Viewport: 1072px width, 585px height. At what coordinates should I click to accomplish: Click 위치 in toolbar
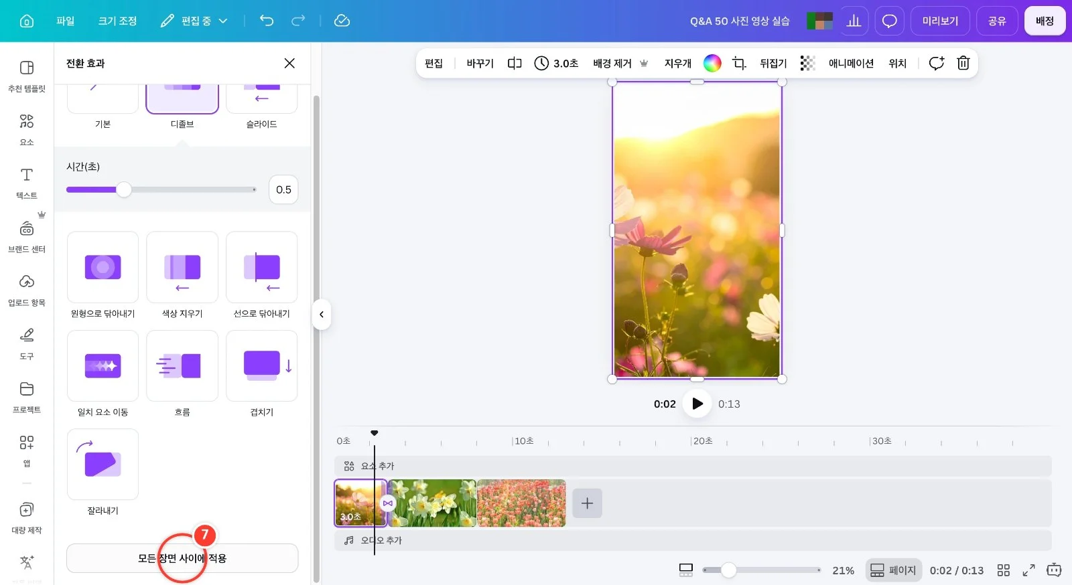pyautogui.click(x=897, y=63)
